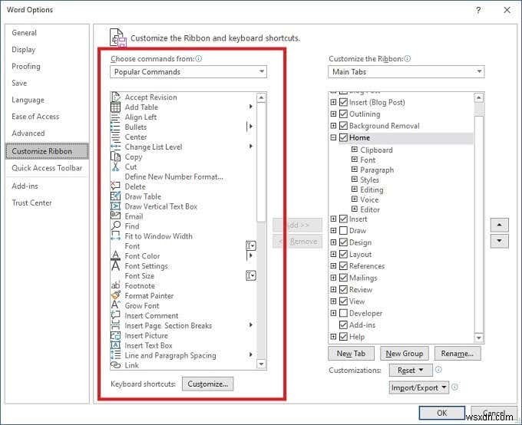Select the Accept Revision command icon
The height and width of the screenshot is (425, 522).
pyautogui.click(x=115, y=97)
